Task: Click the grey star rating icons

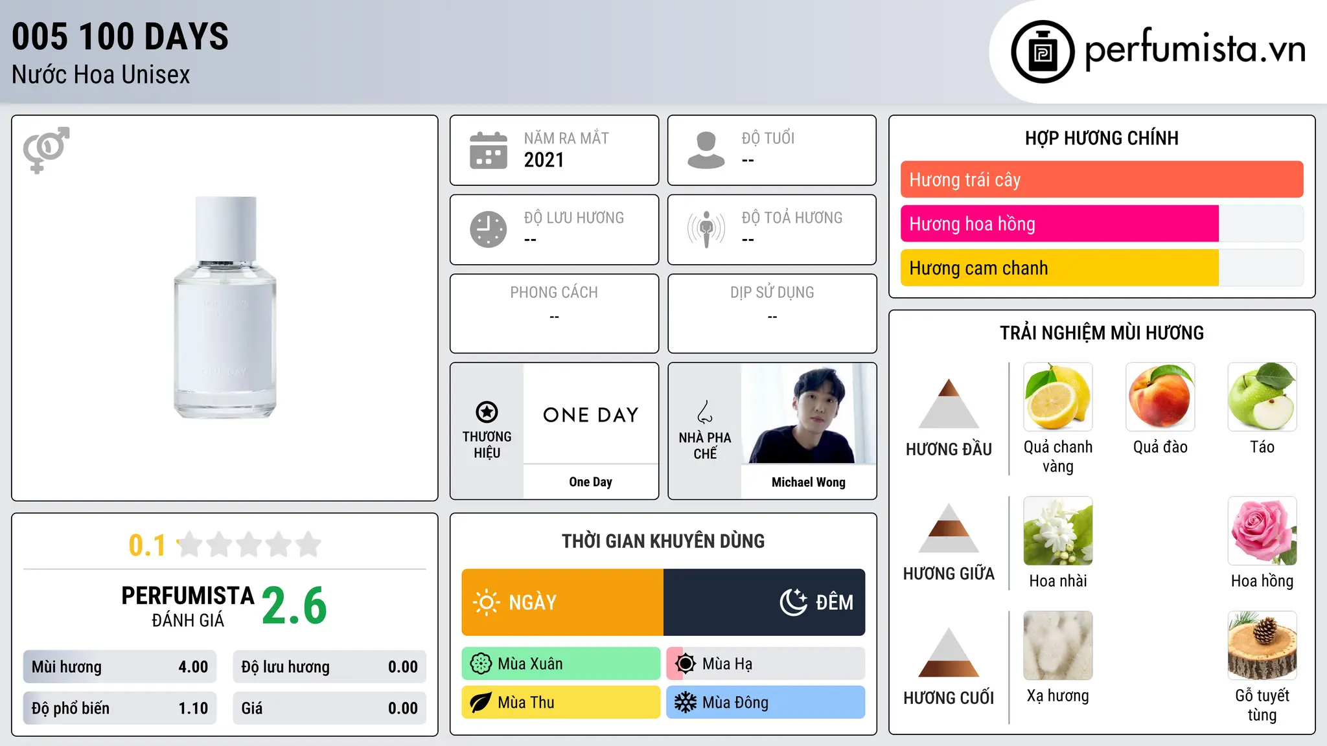Action: click(x=249, y=545)
